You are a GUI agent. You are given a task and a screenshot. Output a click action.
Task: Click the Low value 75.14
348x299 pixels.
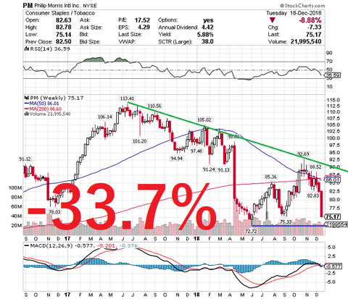tap(64, 35)
